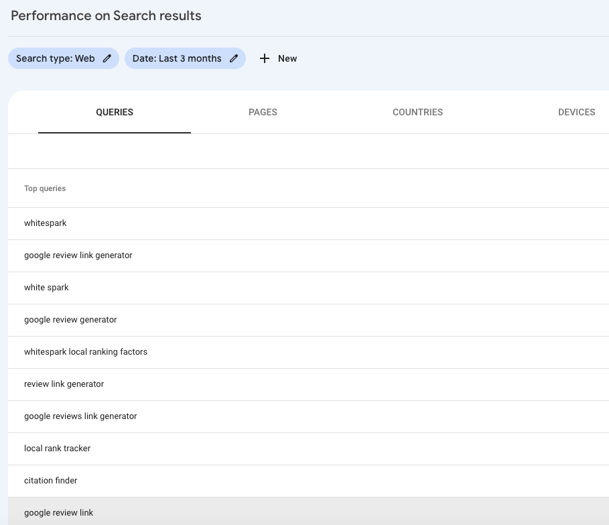The image size is (609, 525).
Task: Click the pencil icon on Search type filter
Action: click(x=107, y=58)
